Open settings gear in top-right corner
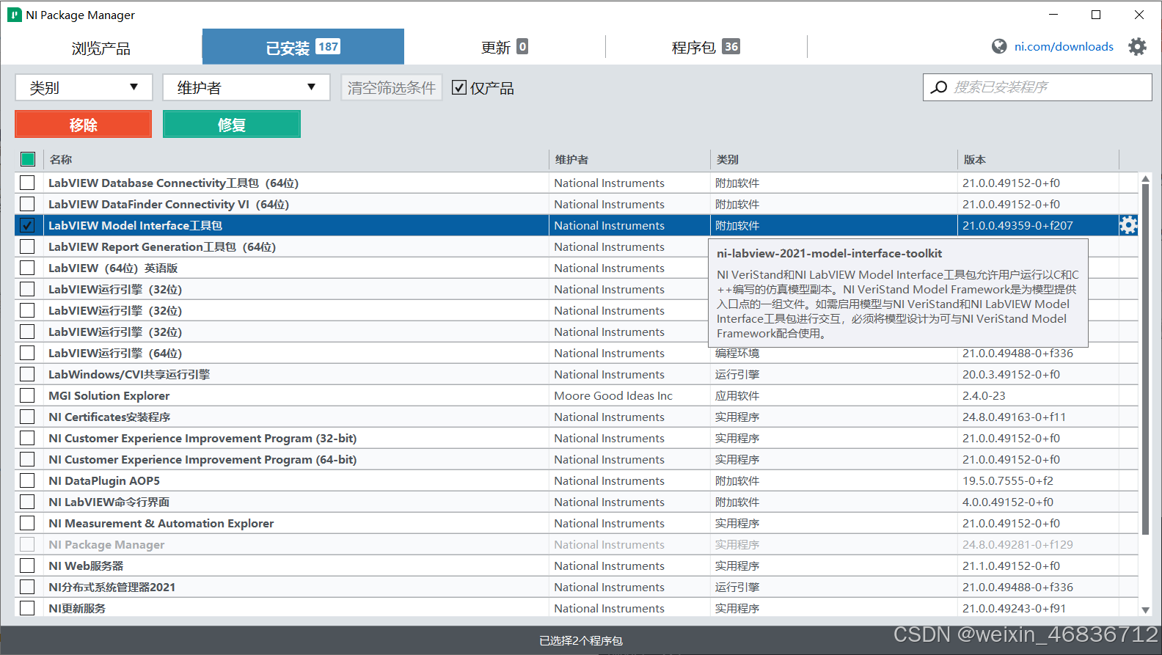 click(1137, 47)
